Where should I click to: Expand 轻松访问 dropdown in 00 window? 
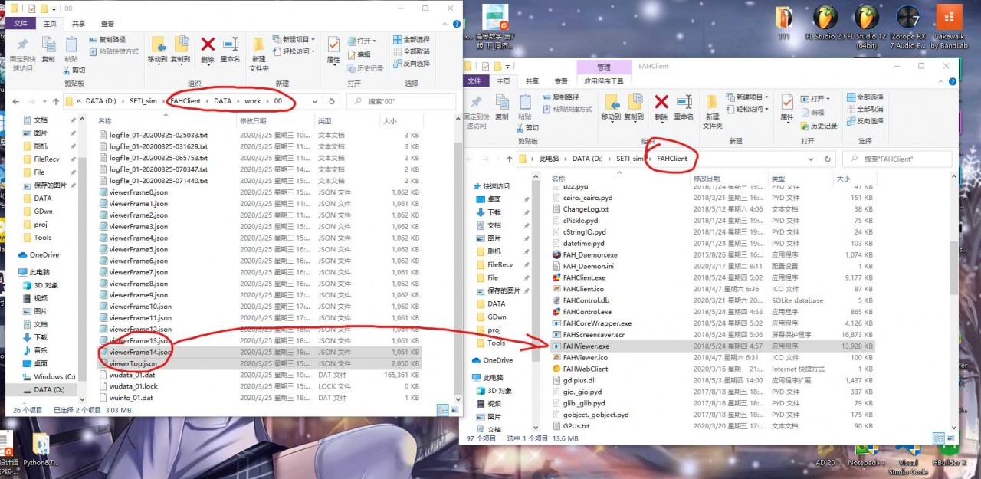(296, 51)
